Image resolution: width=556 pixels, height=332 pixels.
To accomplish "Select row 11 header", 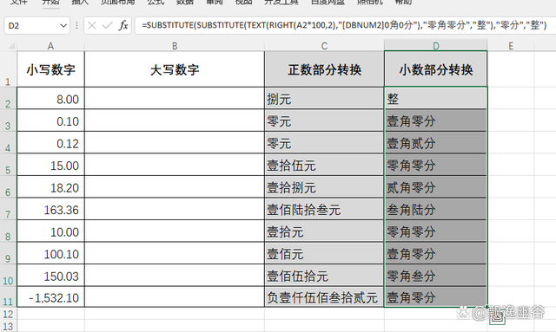I will (8, 297).
